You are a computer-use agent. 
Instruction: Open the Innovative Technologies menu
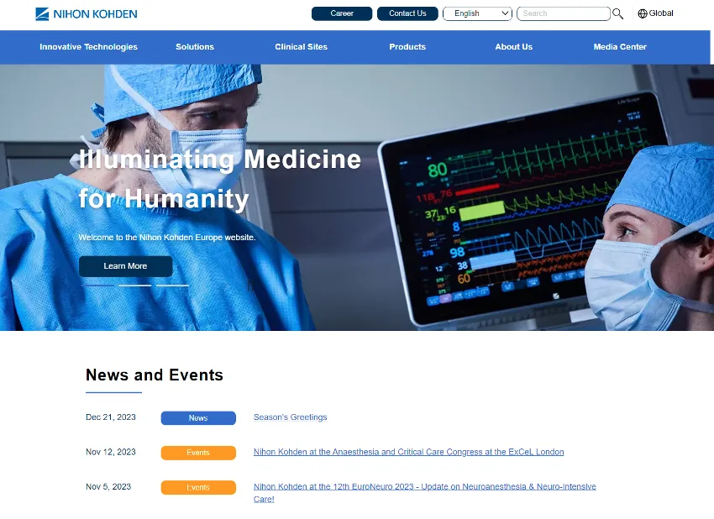(x=88, y=47)
